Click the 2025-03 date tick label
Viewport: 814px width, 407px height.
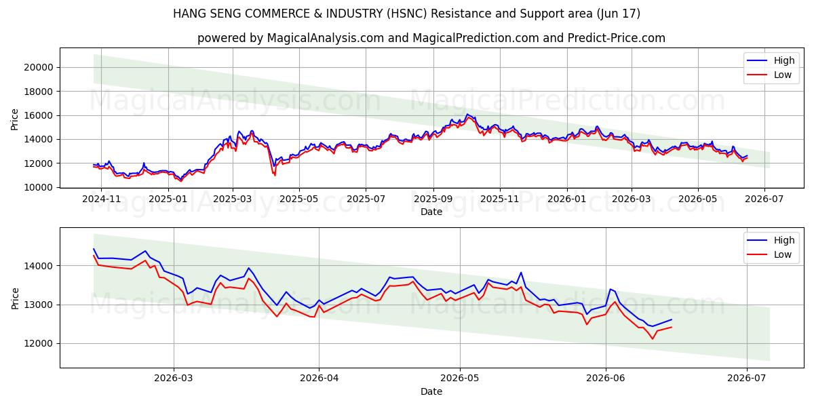[x=233, y=199]
